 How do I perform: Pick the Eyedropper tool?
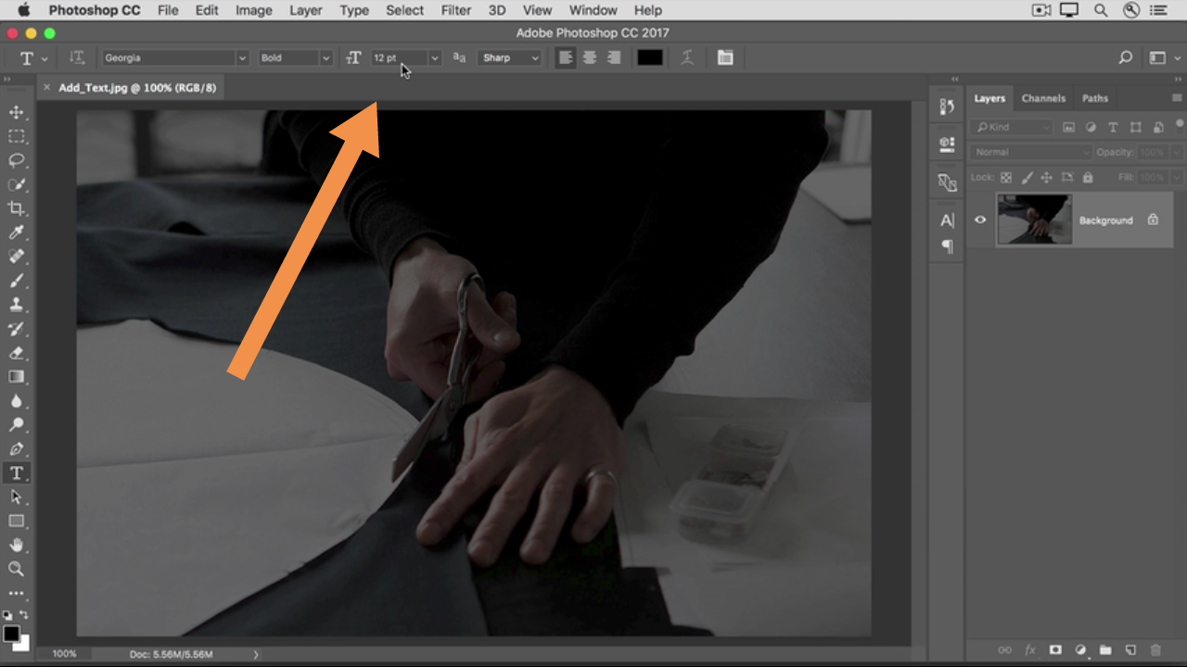point(17,233)
